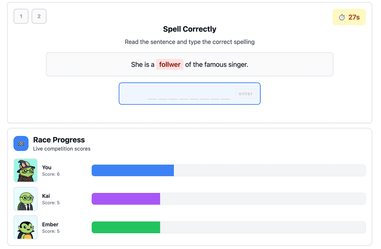Click your wizard turtle avatar
The width and height of the screenshot is (381, 249).
pyautogui.click(x=26, y=170)
